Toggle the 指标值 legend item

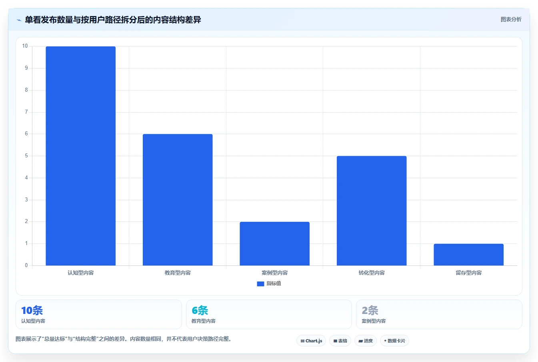click(x=269, y=284)
